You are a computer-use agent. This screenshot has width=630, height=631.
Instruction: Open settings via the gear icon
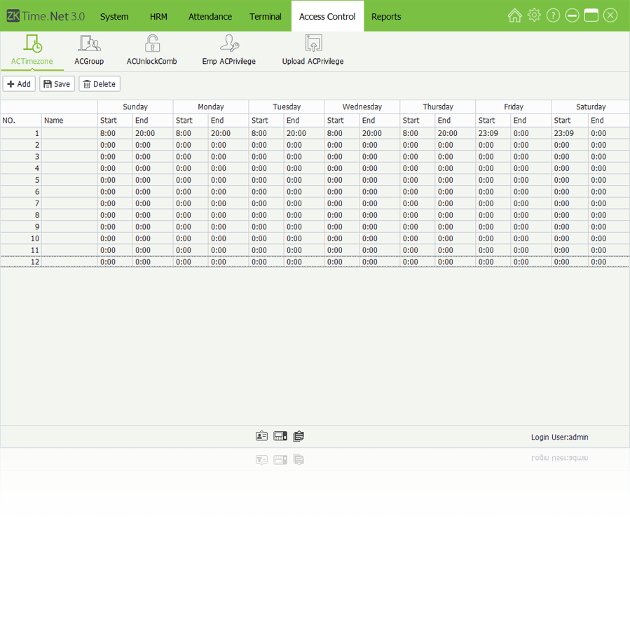click(534, 15)
